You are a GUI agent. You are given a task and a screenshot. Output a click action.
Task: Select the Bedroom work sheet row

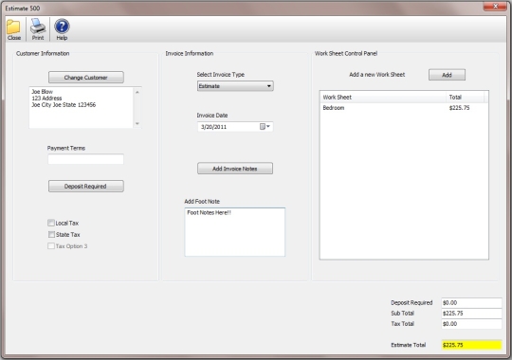pyautogui.click(x=404, y=108)
